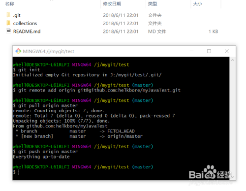
Task: Click the date cell of collections row
Action: click(121, 24)
